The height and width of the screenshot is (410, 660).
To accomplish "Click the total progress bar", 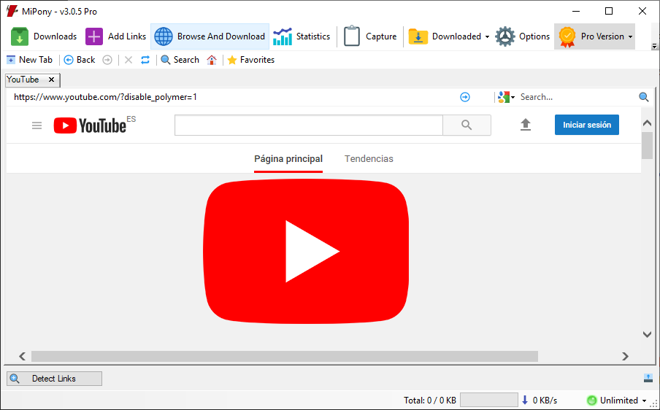I will 488,400.
